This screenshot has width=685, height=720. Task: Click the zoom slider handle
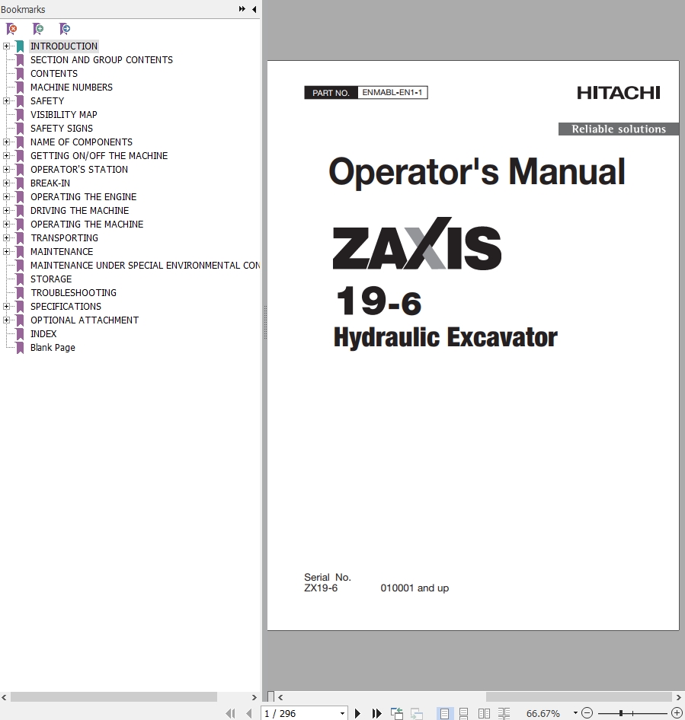(x=621, y=713)
